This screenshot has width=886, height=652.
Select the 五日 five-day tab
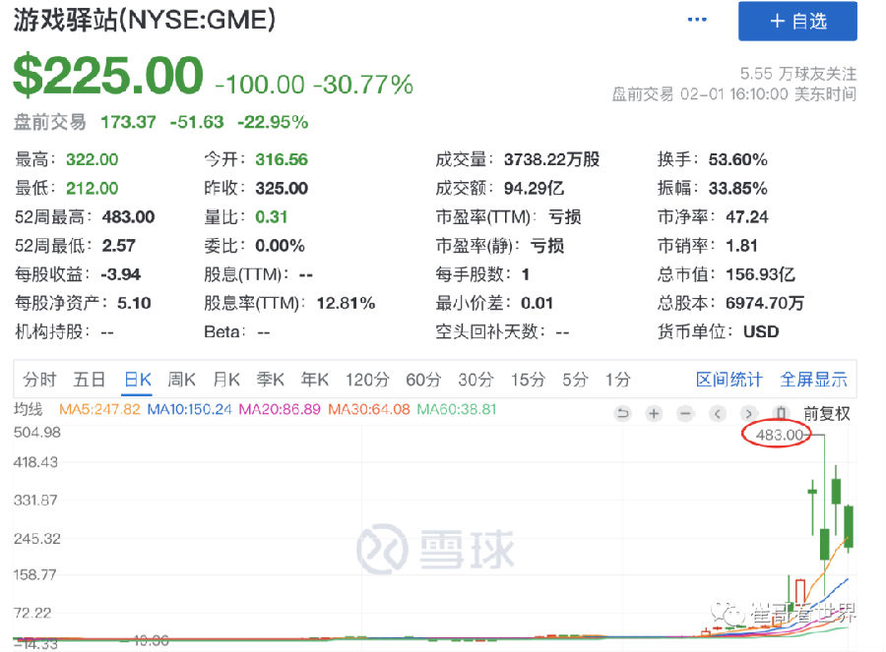[90, 380]
